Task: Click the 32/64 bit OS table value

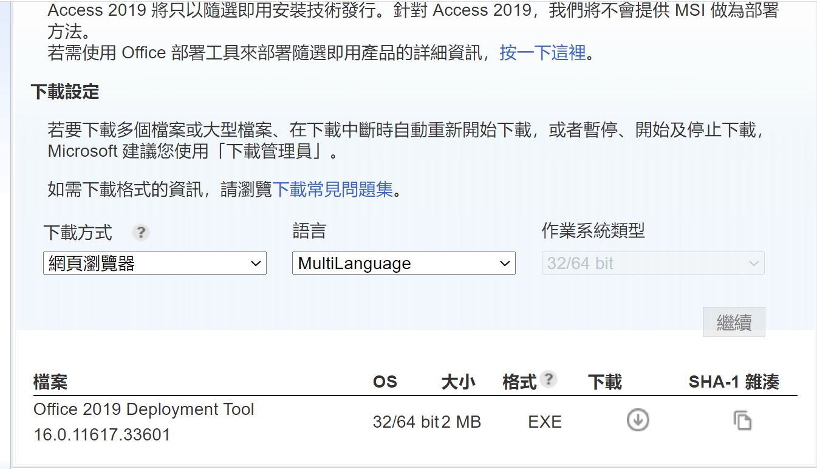Action: tap(406, 422)
